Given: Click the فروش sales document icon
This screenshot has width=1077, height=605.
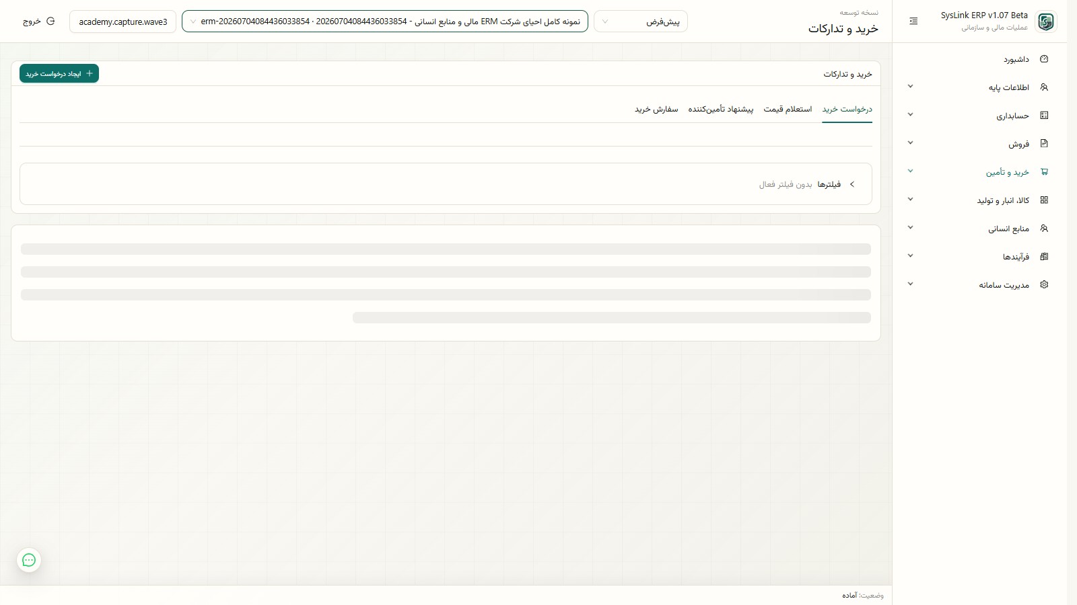Looking at the screenshot, I should click(x=1044, y=144).
